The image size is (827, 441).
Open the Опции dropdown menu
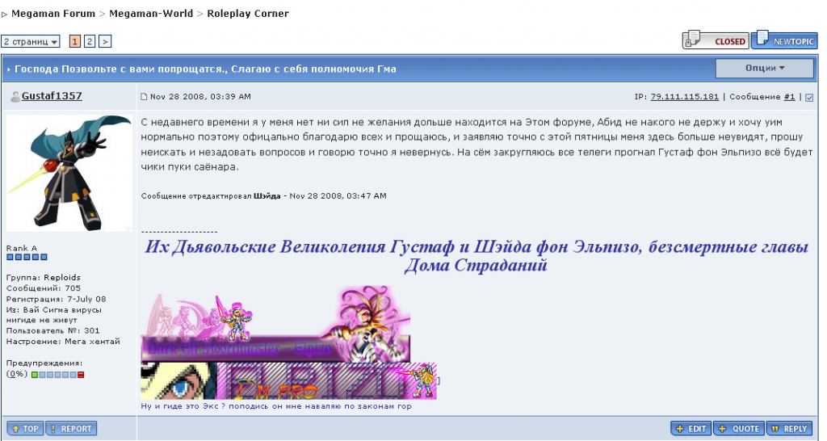click(765, 68)
